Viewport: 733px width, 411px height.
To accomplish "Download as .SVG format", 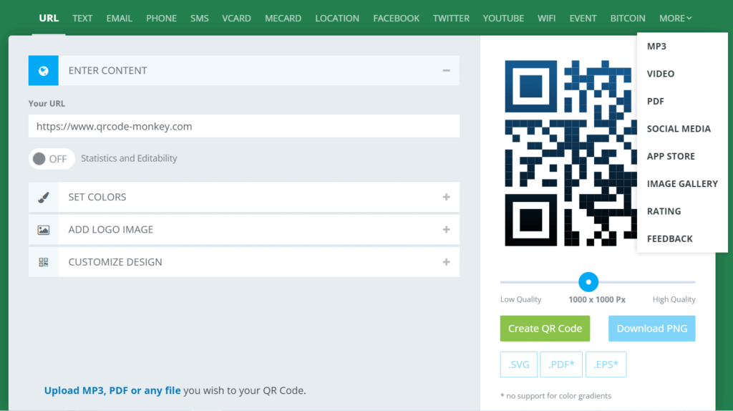I will (519, 364).
